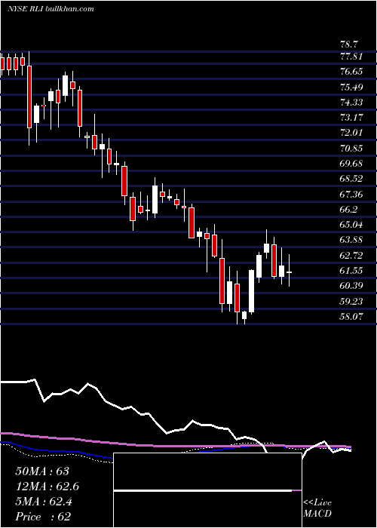Screen dimensions: 377x528
Task: Click the Price : 62 value
Action: (x=43, y=517)
